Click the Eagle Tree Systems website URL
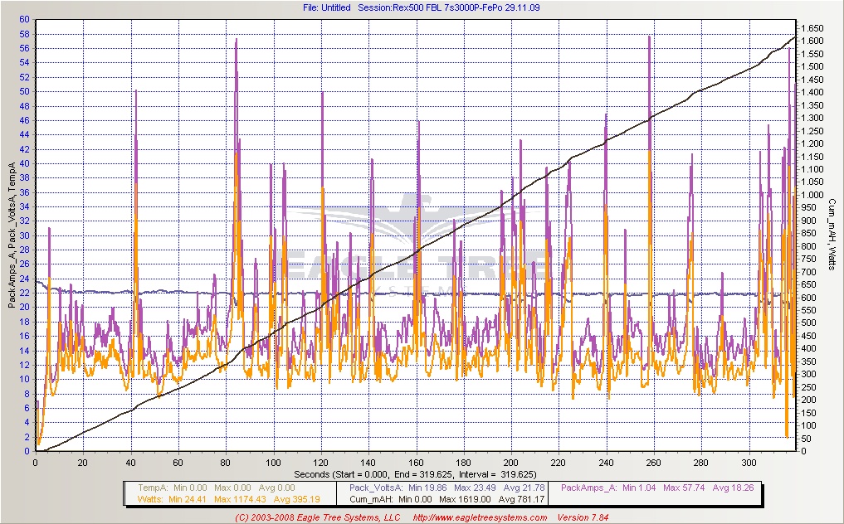Image resolution: width=844 pixels, height=524 pixels. click(481, 518)
